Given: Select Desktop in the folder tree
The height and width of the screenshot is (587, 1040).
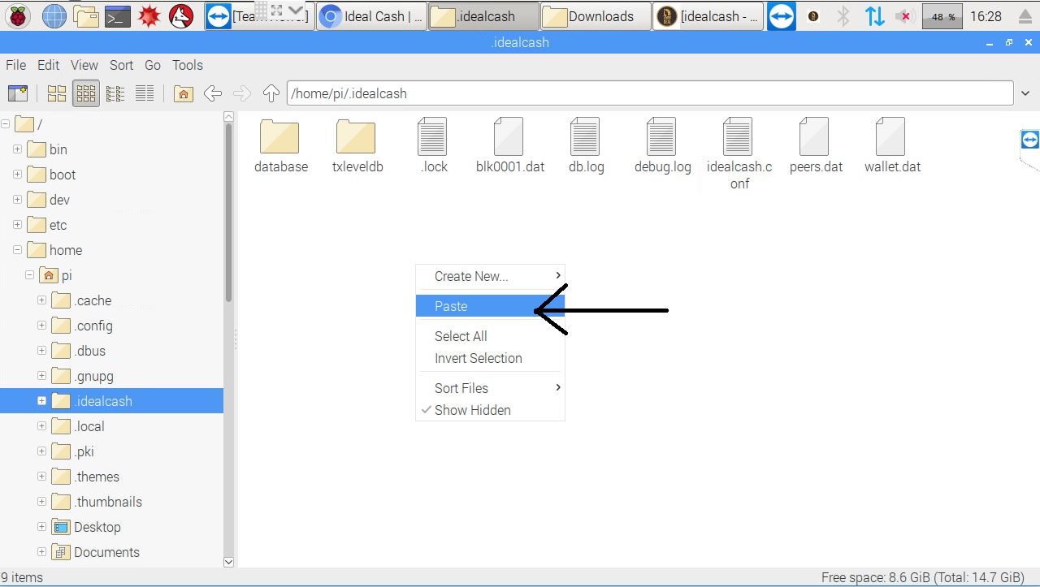Looking at the screenshot, I should pos(97,527).
